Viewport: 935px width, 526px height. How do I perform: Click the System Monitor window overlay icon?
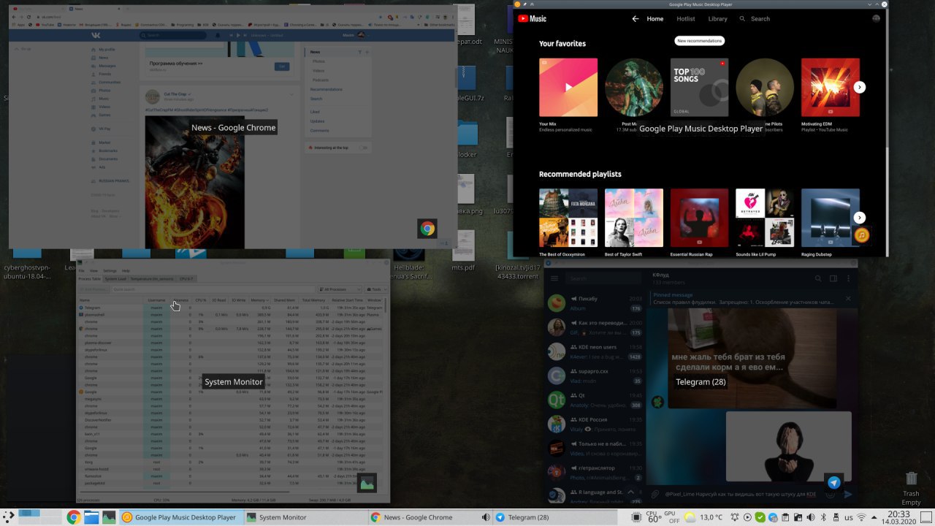(367, 483)
